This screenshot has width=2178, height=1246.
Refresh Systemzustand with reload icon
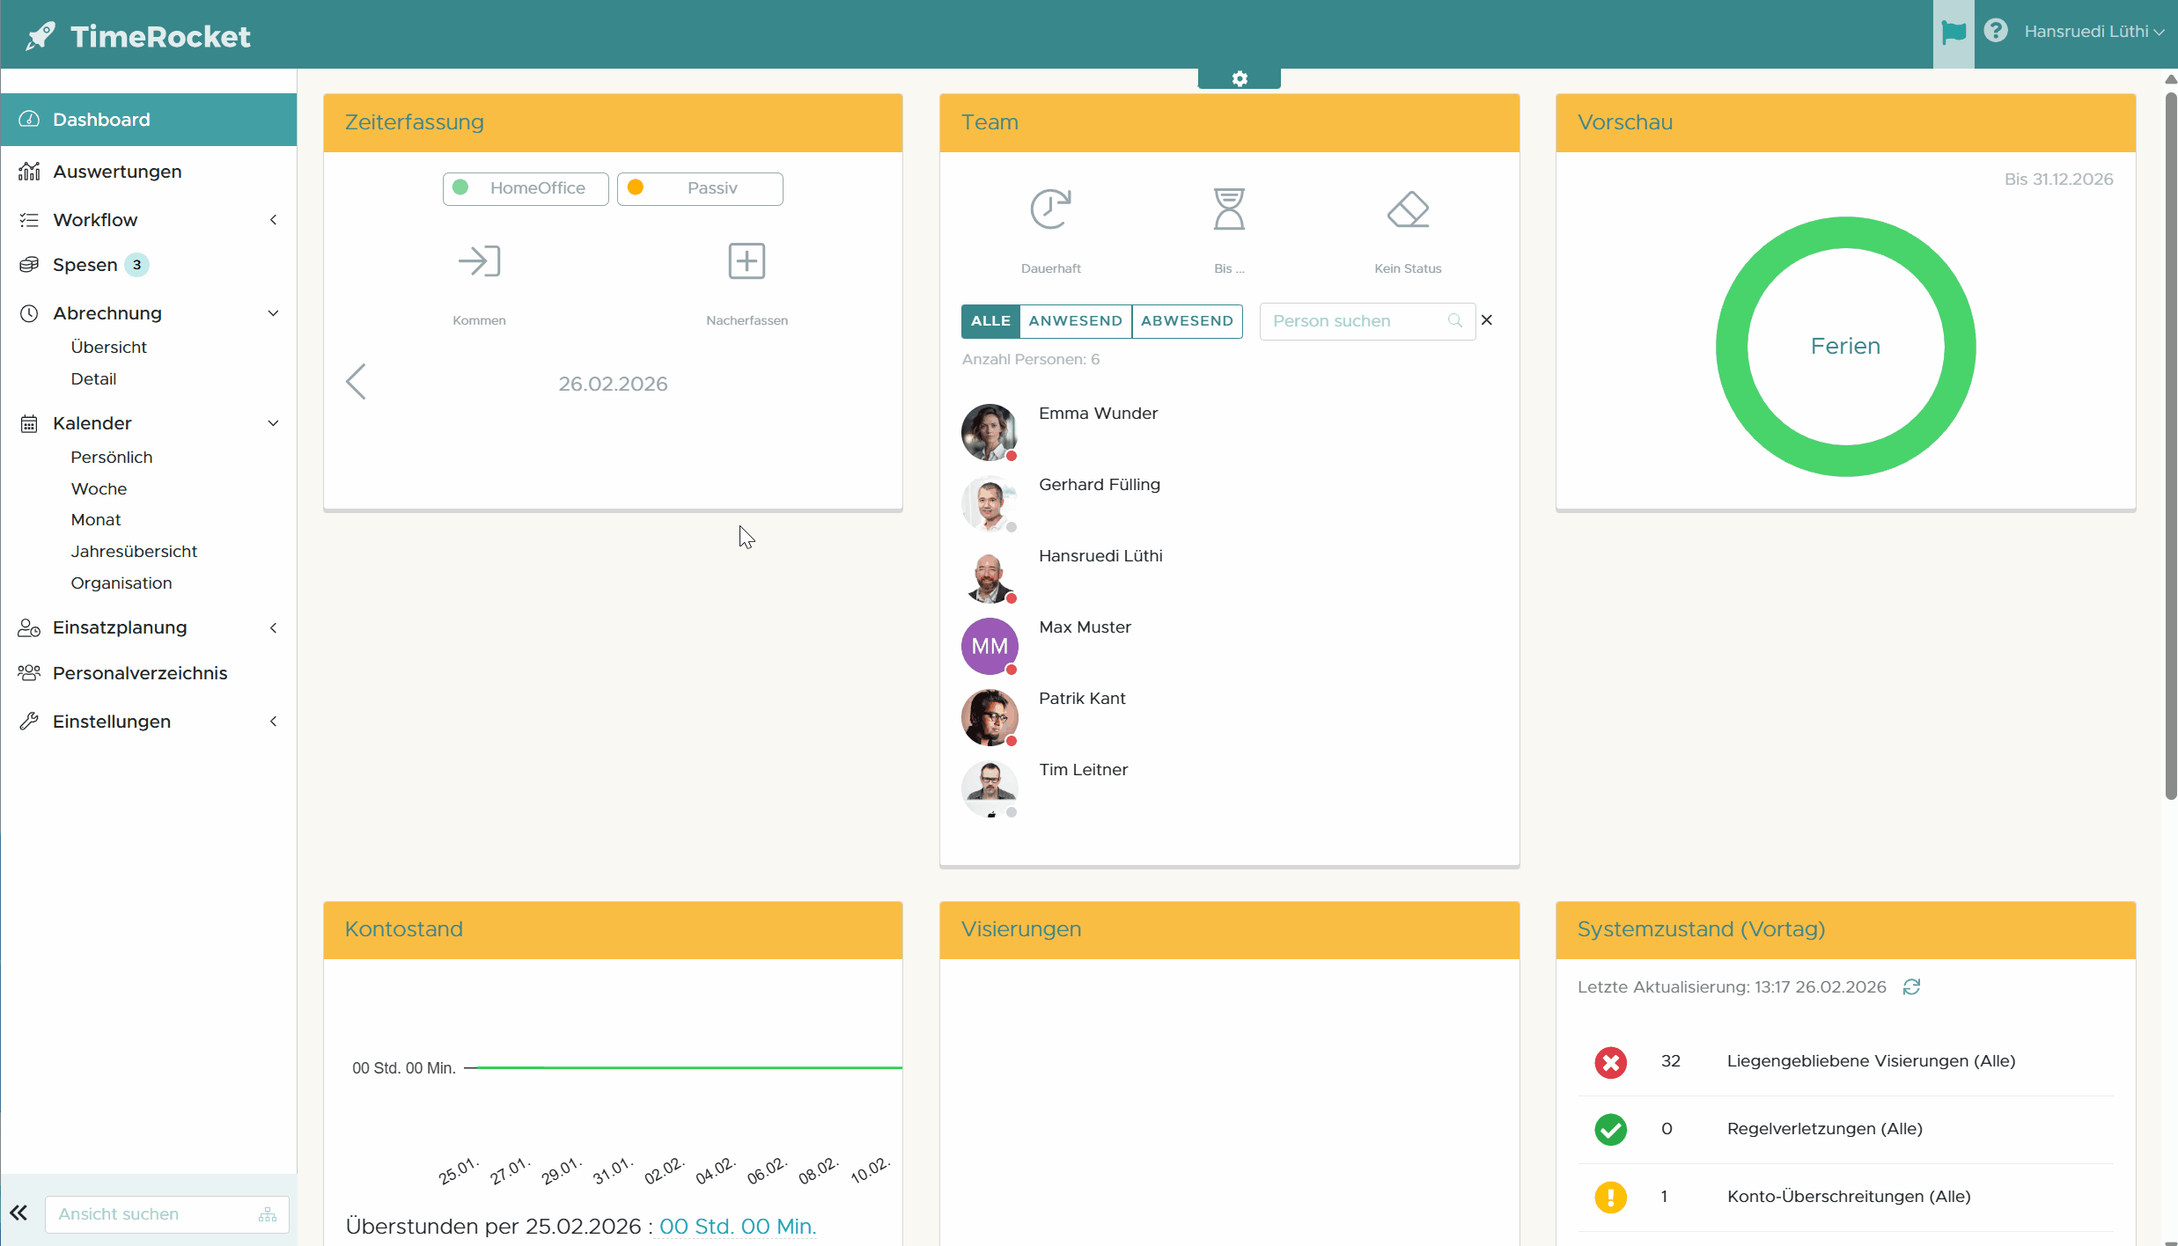(1911, 987)
